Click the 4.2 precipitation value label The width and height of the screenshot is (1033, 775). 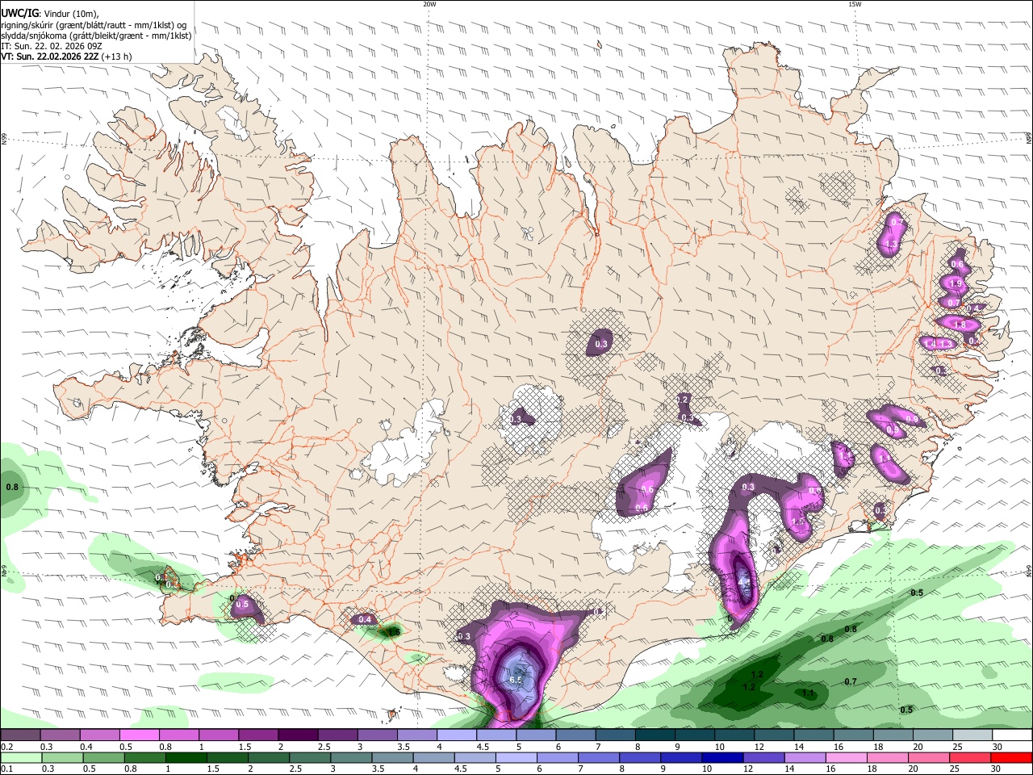(744, 582)
